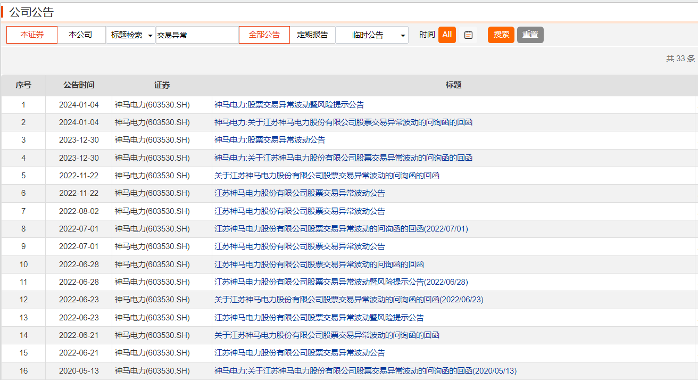Viewport: 698px width, 380px height.
Task: Open row 10 江苏神马电力 问询函的回函 link
Action: (319, 265)
